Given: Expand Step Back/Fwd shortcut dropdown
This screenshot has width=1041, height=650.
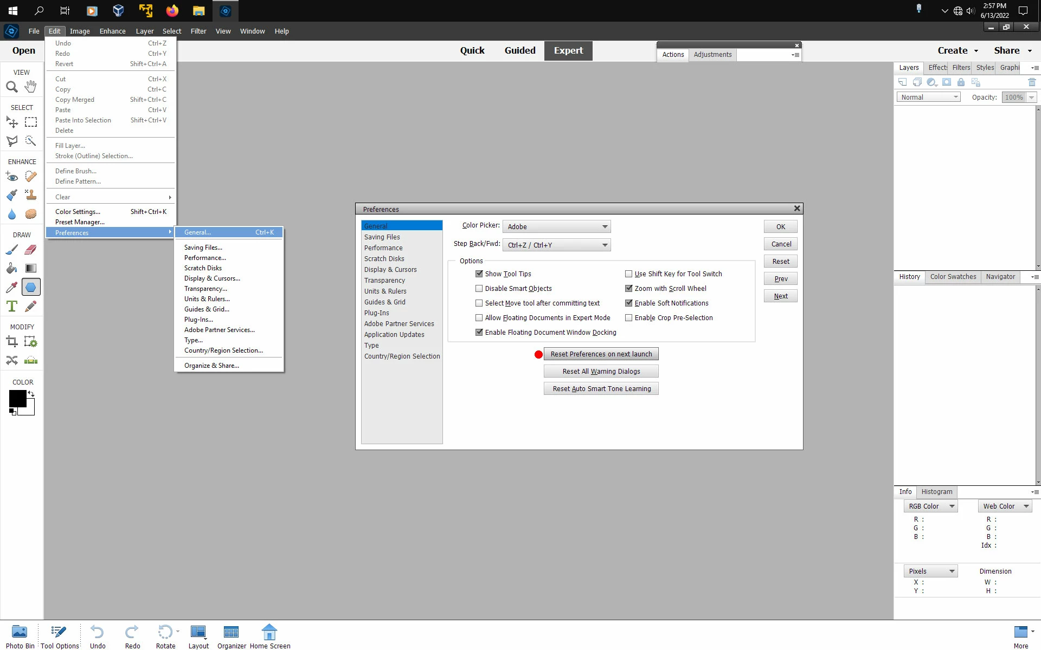Looking at the screenshot, I should pos(556,245).
